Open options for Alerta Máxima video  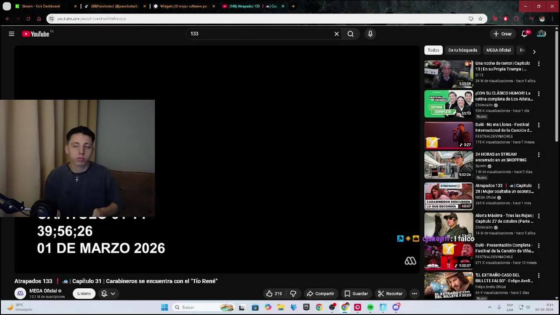pyautogui.click(x=539, y=216)
